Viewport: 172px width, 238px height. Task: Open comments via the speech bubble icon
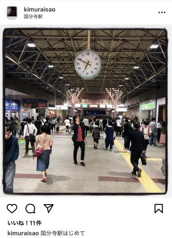click(x=30, y=209)
